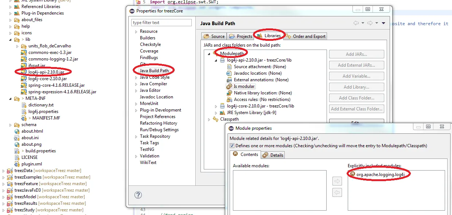Screen dimensions: 452x215
Task: Click the commons-exec-1.3.jar file icon
Action: tap(24, 52)
